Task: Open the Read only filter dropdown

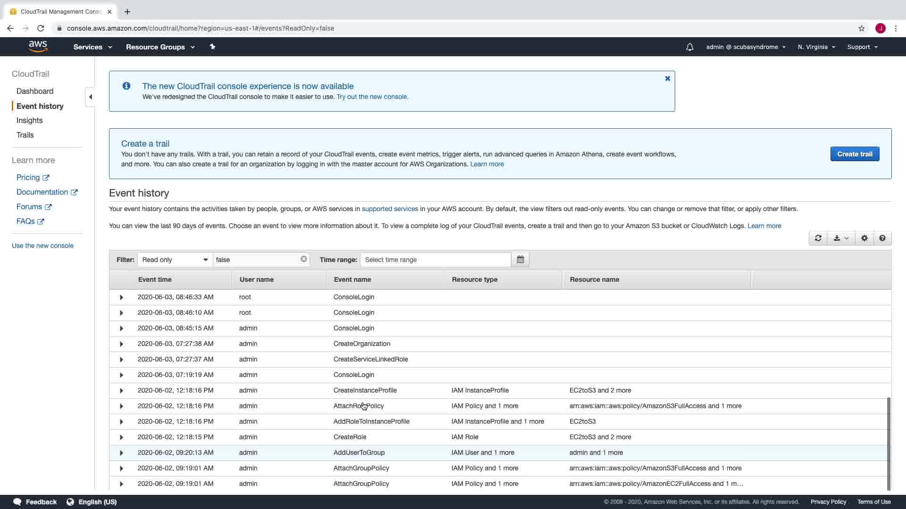Action: pos(175,260)
